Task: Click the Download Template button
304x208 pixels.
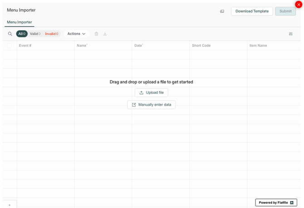Action: (x=252, y=11)
